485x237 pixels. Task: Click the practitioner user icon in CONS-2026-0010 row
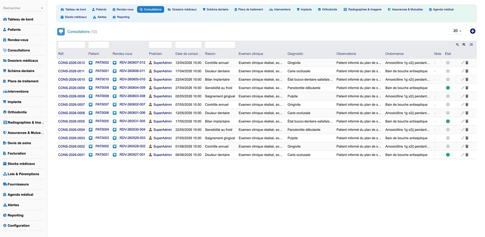click(x=151, y=80)
